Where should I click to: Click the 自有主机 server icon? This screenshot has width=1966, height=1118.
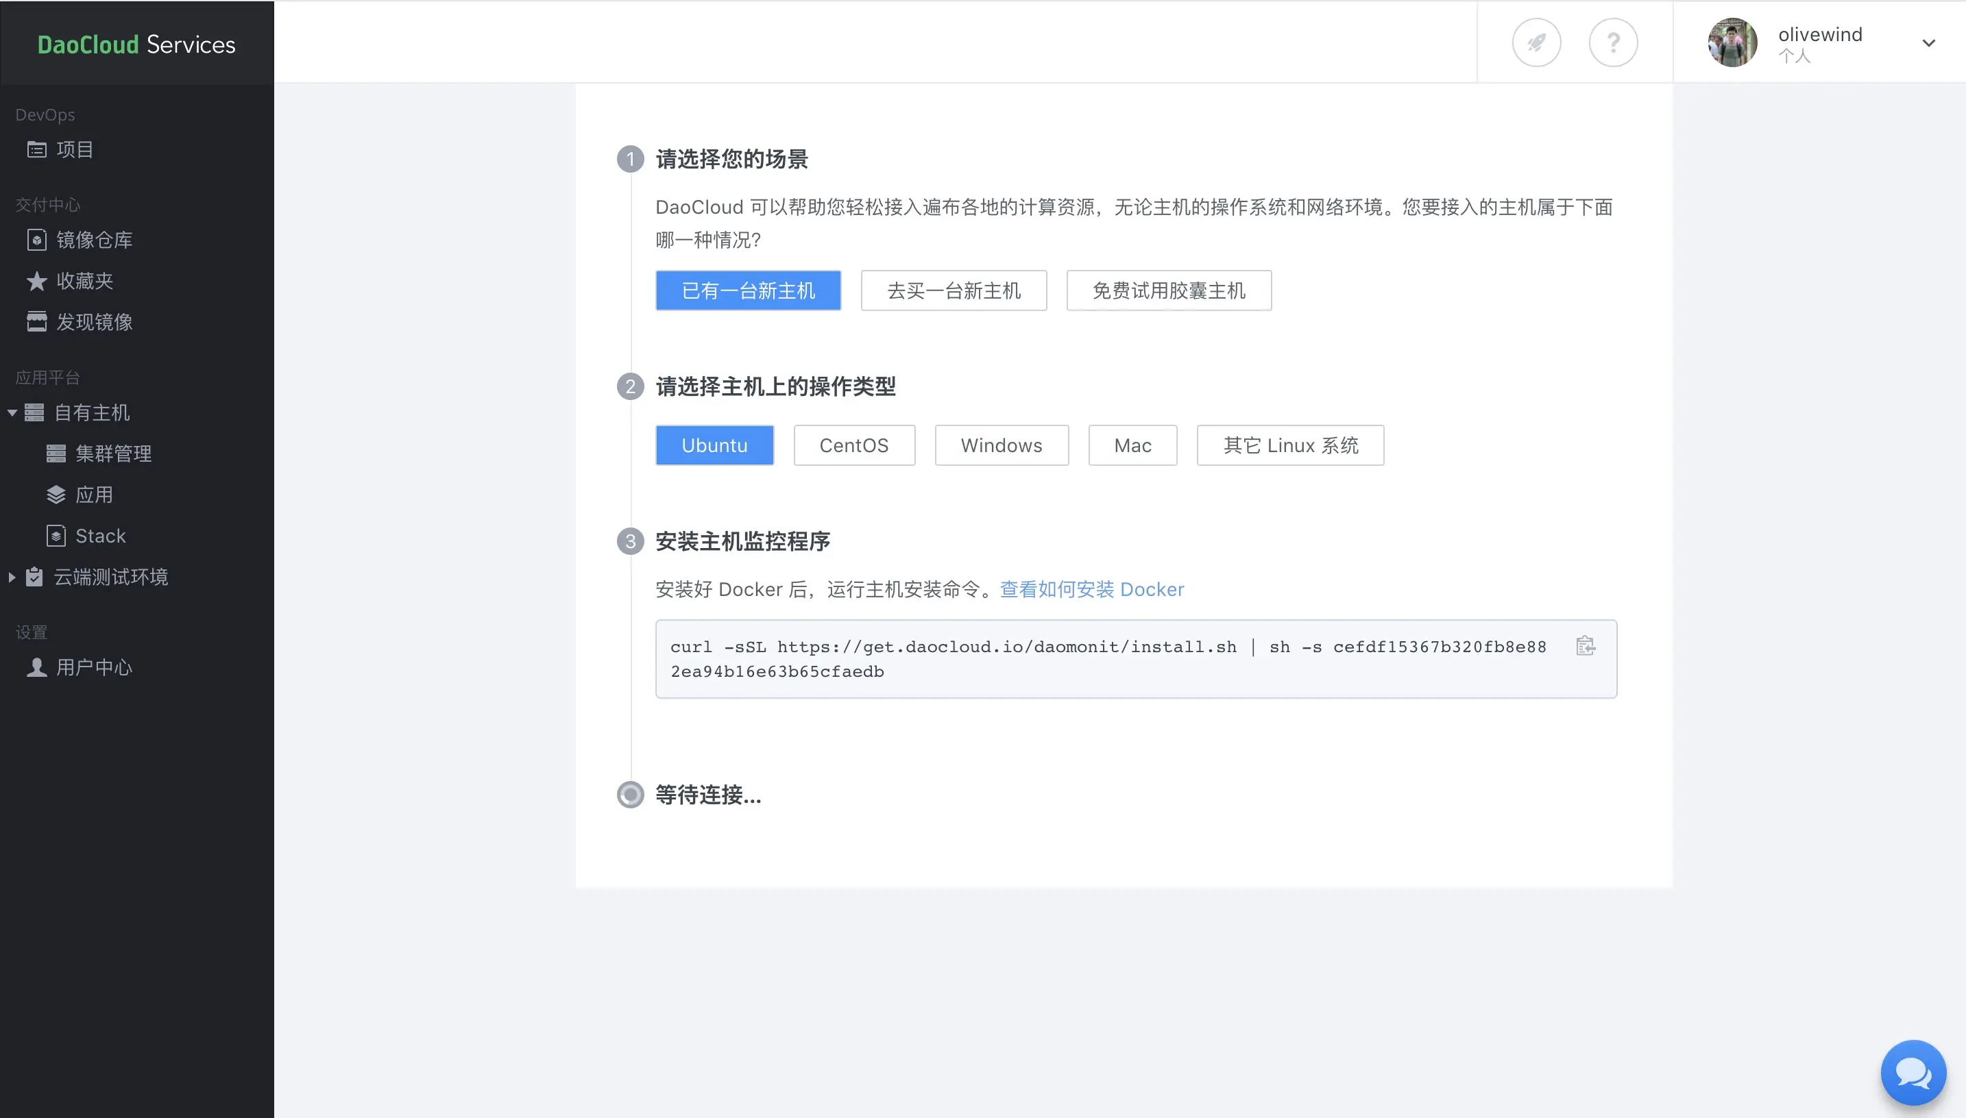(34, 413)
